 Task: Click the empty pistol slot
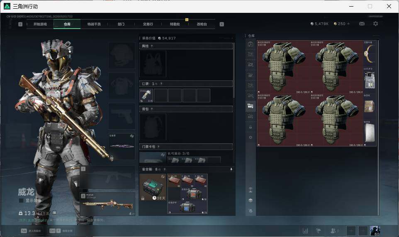(122, 116)
